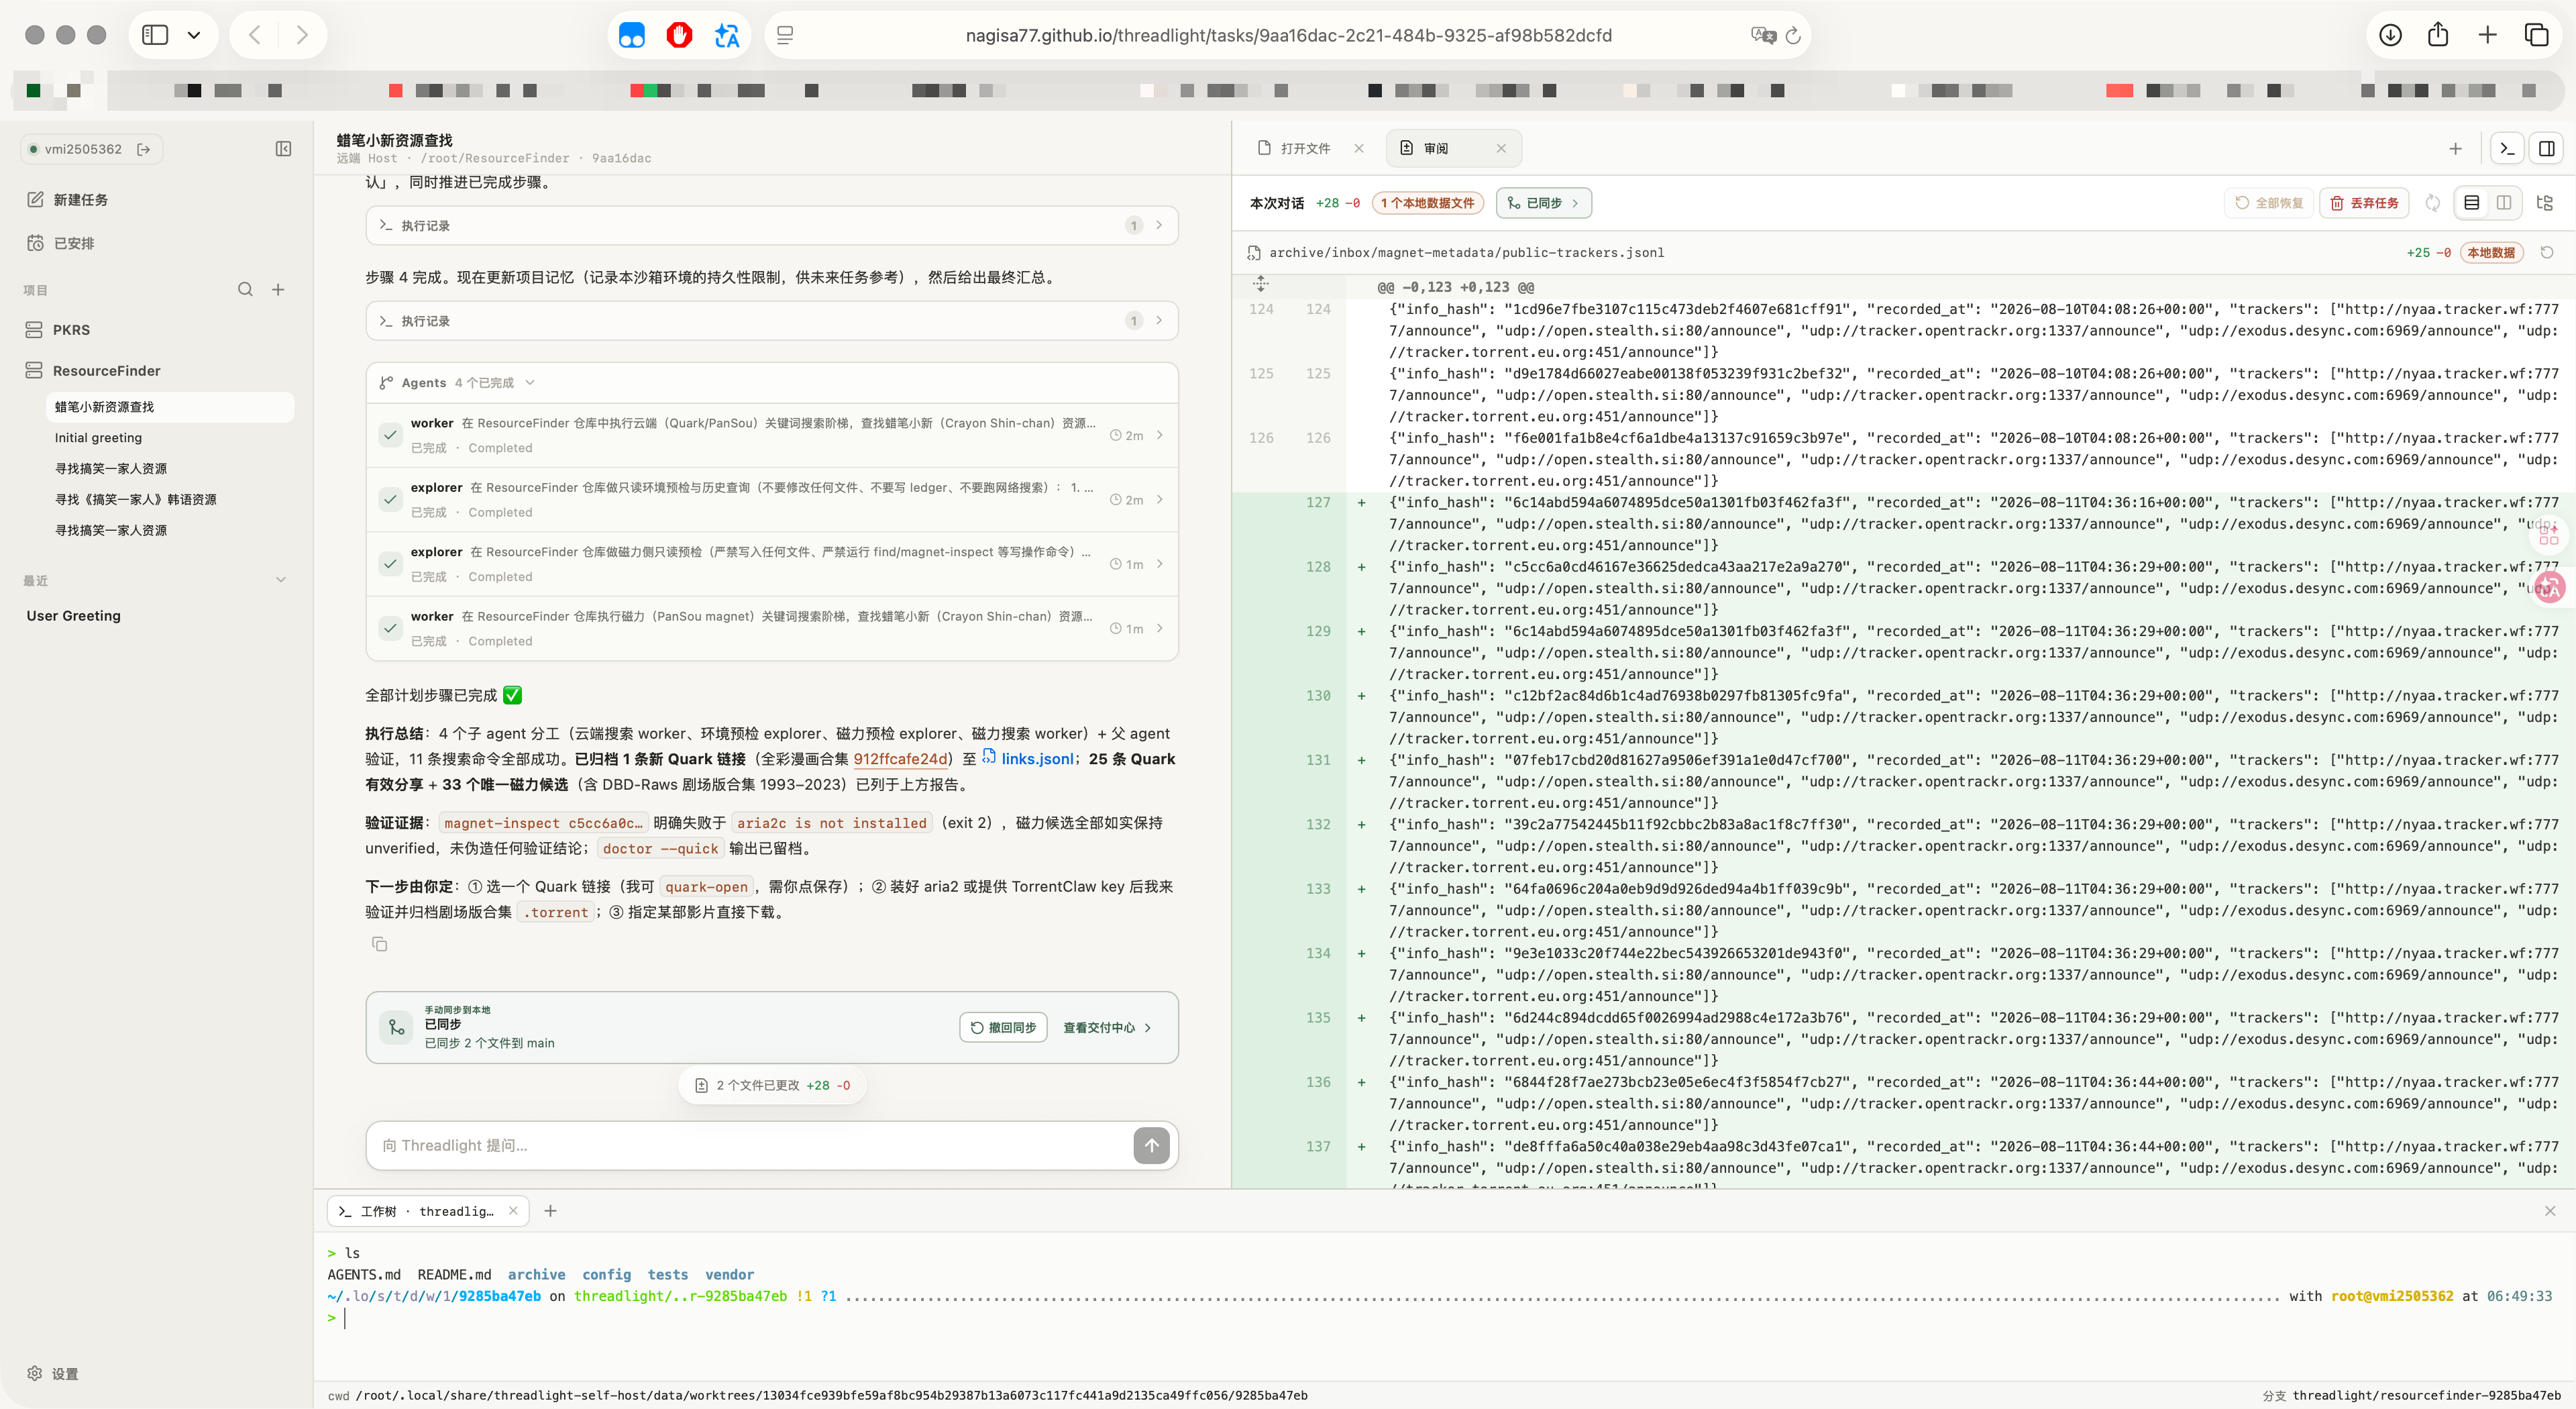Close the 审阅 tab
2576x1409 pixels.
click(1501, 149)
